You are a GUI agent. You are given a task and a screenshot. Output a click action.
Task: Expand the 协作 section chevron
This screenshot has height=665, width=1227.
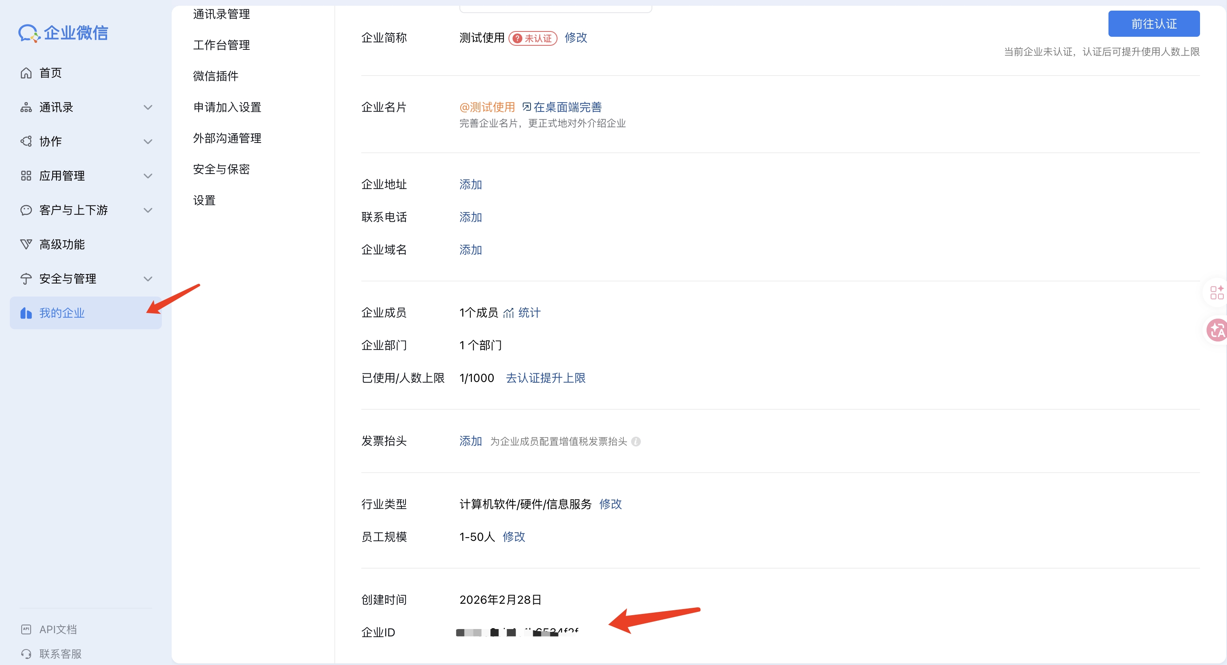(x=148, y=141)
